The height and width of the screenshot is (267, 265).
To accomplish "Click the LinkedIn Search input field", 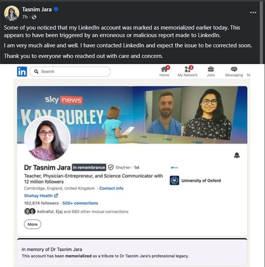I will (x=70, y=72).
